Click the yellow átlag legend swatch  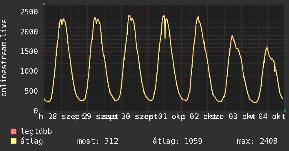pyautogui.click(x=14, y=141)
